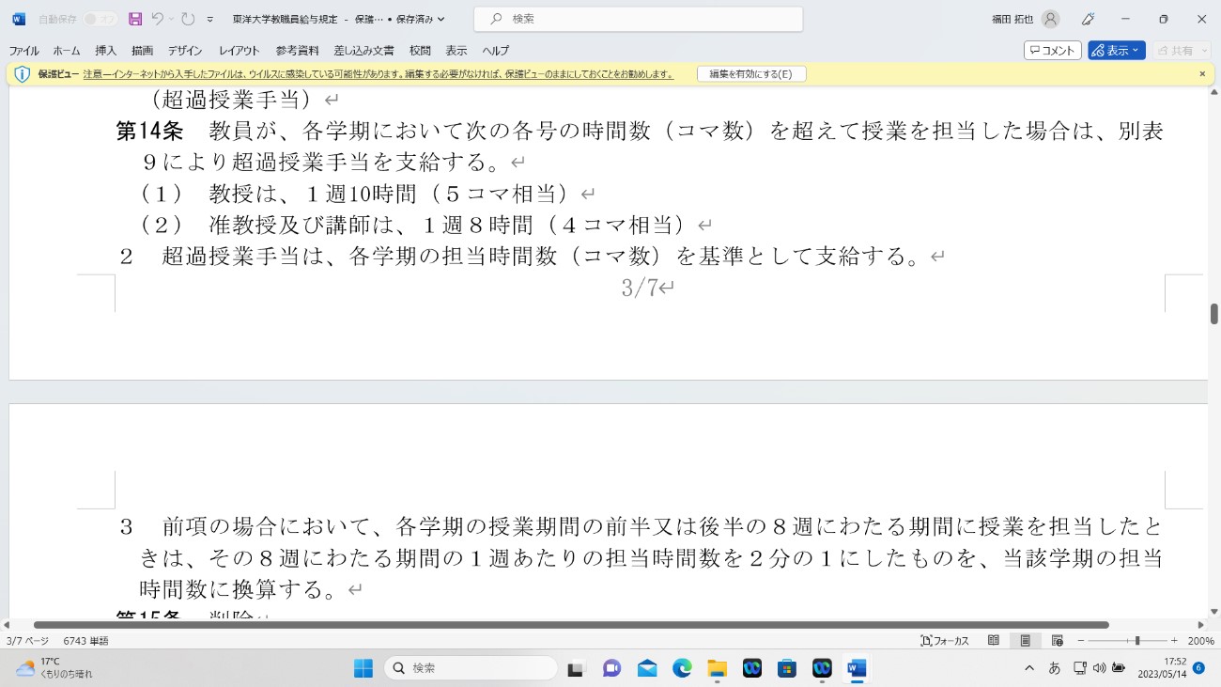Open the 表示 editing mode dropdown
This screenshot has width=1221, height=687.
click(1116, 51)
